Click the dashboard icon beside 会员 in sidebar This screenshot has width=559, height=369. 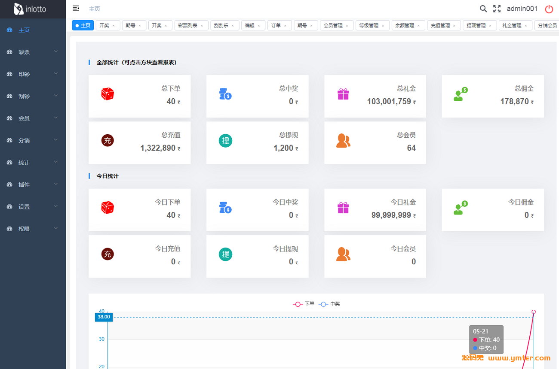click(9, 118)
